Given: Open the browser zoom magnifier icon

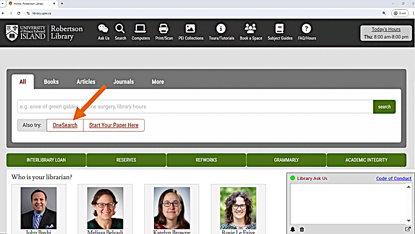Looking at the screenshot, I should coord(384,13).
